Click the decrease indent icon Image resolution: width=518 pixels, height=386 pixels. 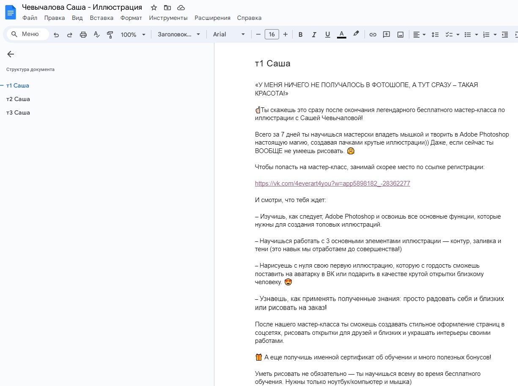pyautogui.click(x=505, y=35)
